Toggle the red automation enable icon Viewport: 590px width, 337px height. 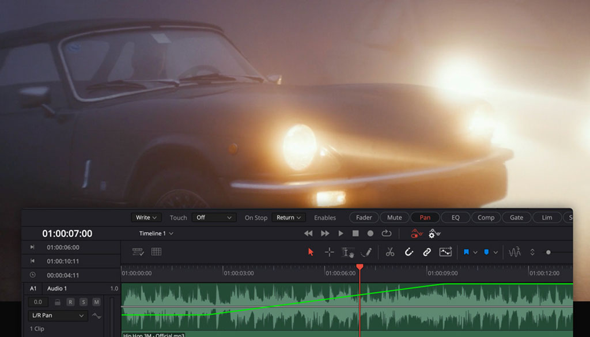coord(417,233)
